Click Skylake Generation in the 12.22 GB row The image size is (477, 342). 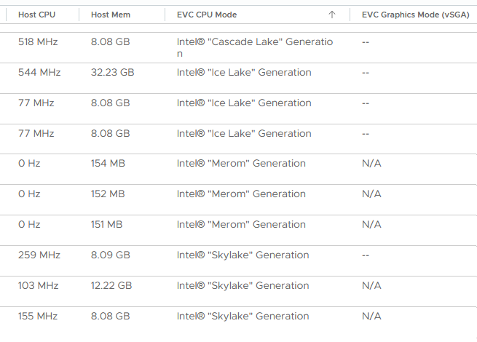click(243, 286)
